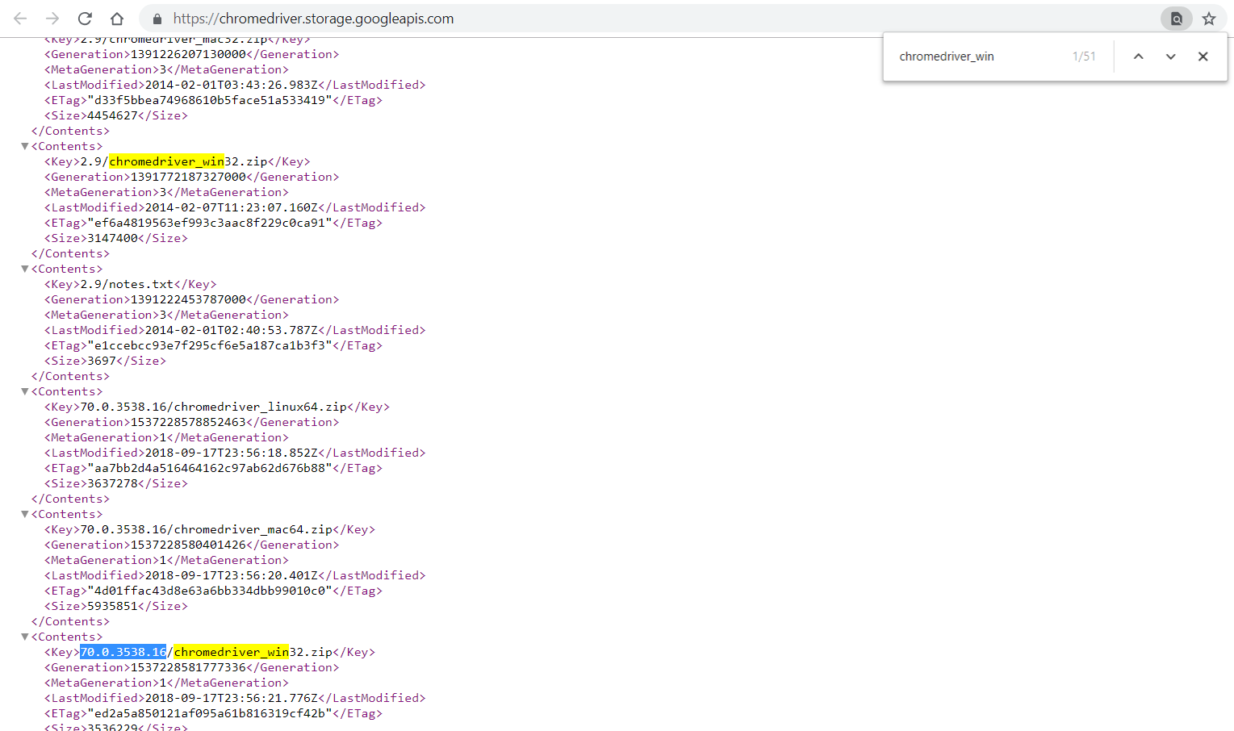Jump to the next search match

(1170, 56)
